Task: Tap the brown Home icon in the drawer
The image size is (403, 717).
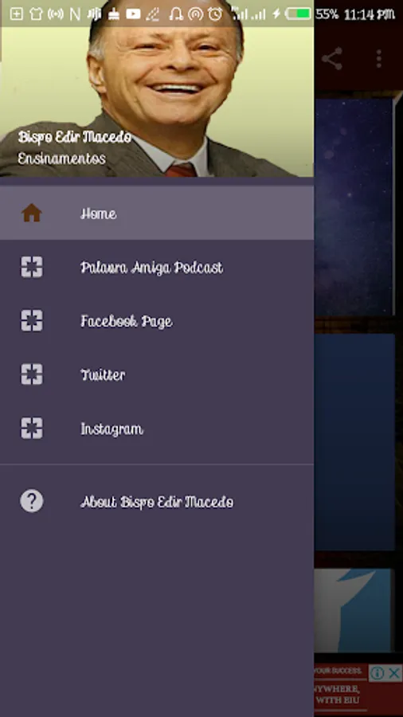Action: (32, 213)
